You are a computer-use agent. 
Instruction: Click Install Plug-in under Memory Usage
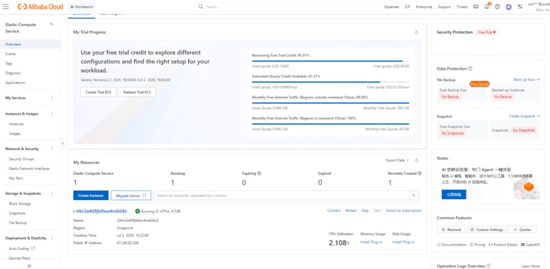point(371,242)
